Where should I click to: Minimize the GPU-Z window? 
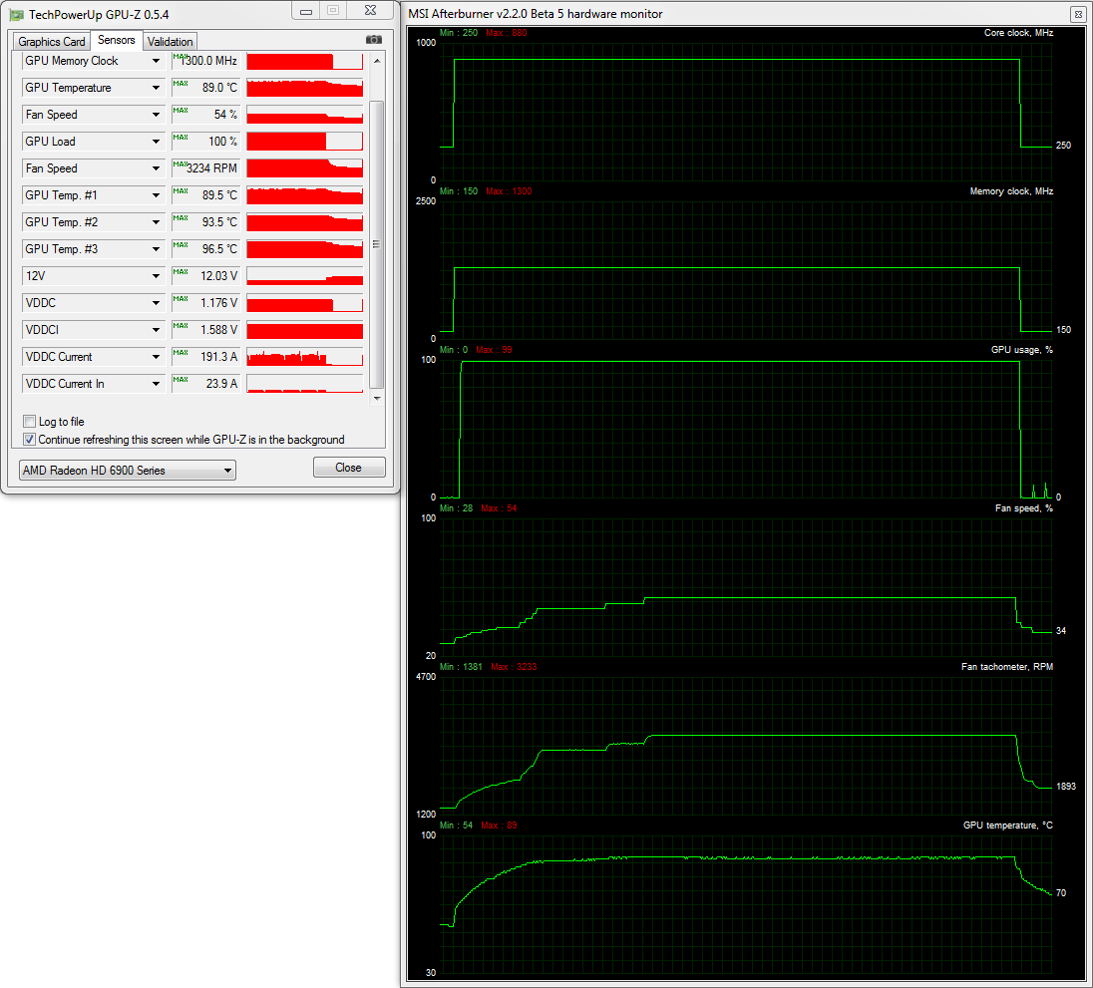[x=306, y=11]
